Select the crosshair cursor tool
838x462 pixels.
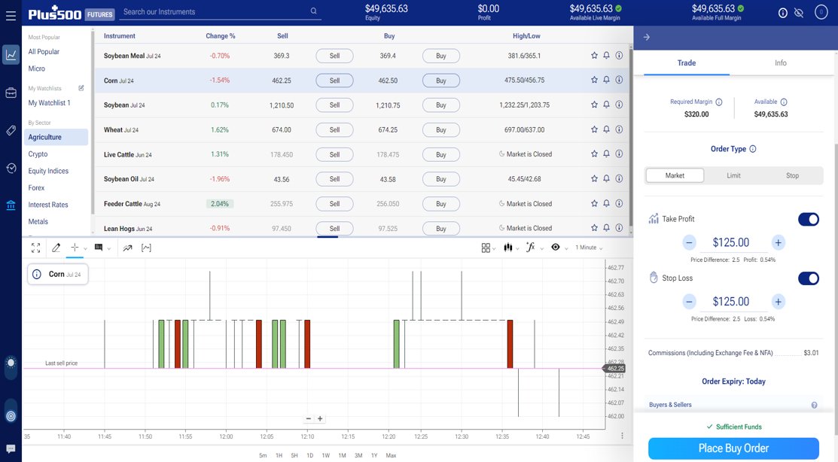[75, 247]
